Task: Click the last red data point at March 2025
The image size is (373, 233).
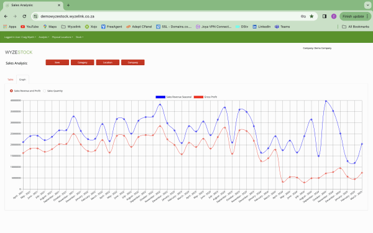Action: [x=362, y=173]
